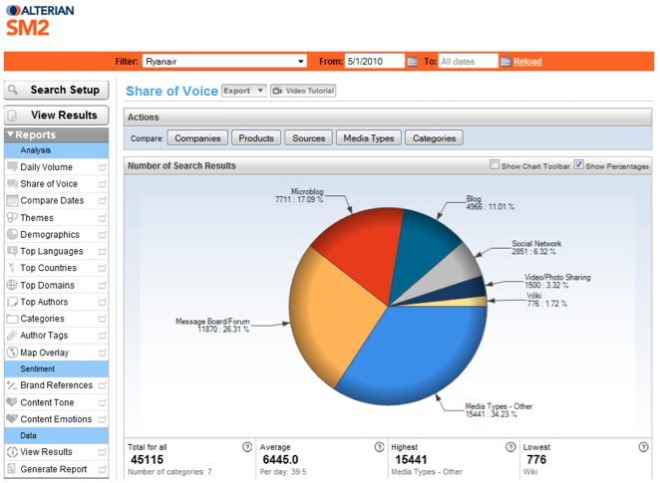This screenshot has height=483, width=660.
Task: Click the Brand References pop-out icon
Action: (x=103, y=385)
